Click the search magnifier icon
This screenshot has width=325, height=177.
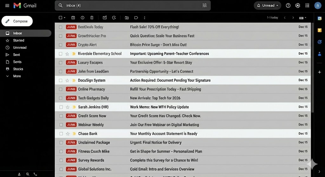(x=61, y=5)
